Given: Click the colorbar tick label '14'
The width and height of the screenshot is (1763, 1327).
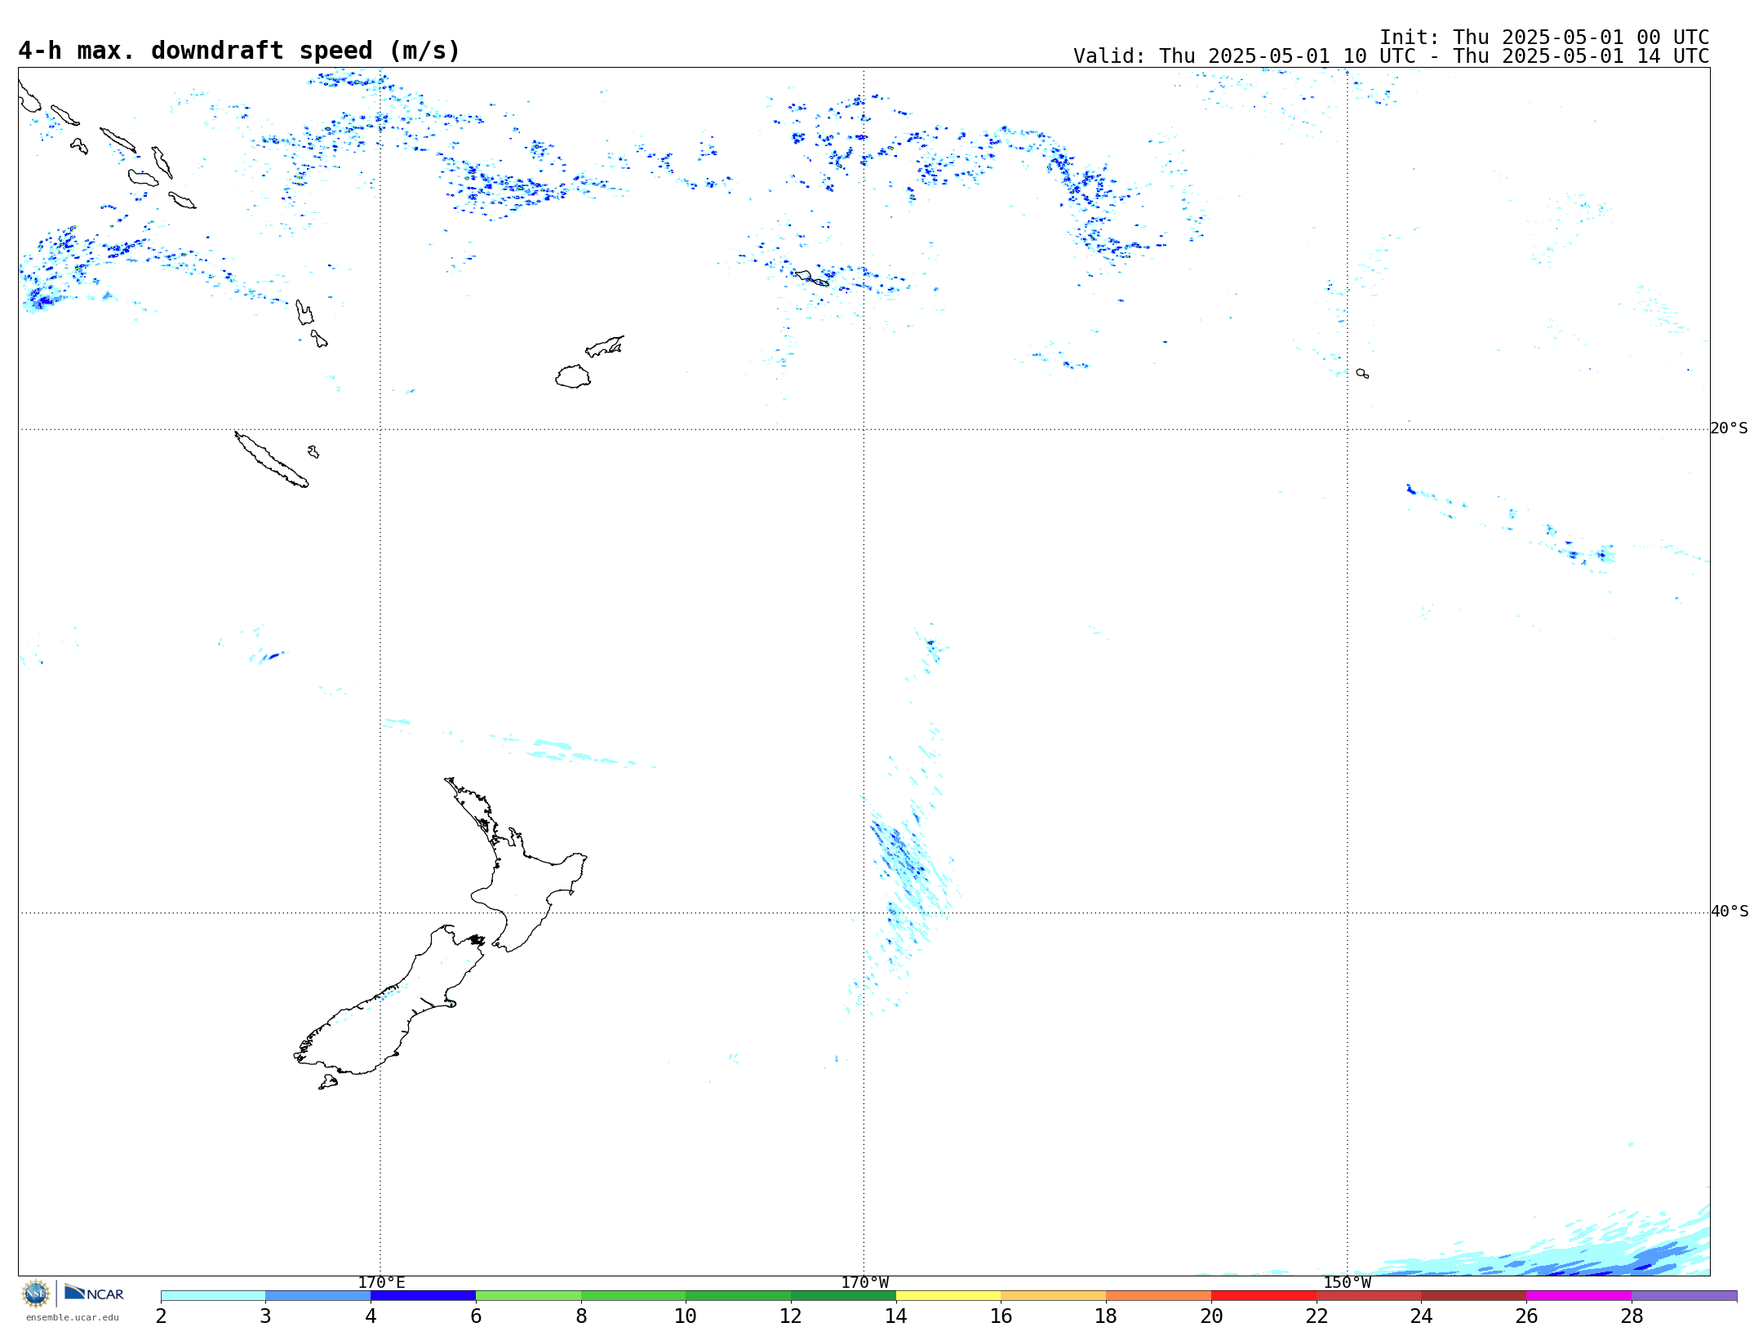Looking at the screenshot, I should 896,1316.
